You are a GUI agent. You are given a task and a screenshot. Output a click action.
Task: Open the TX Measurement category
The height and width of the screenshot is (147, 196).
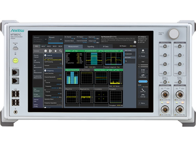(x=38, y=66)
